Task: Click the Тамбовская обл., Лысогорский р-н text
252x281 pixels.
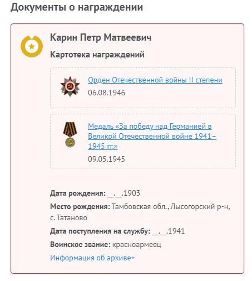Action: click(x=171, y=207)
